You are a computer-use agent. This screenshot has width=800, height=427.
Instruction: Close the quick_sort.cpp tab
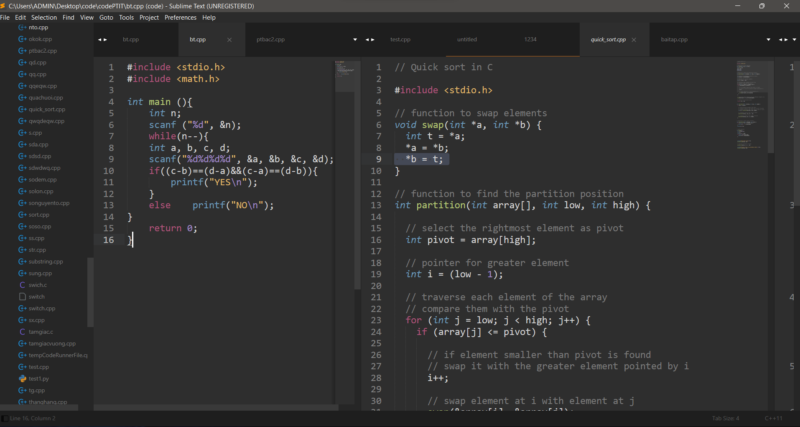[633, 39]
